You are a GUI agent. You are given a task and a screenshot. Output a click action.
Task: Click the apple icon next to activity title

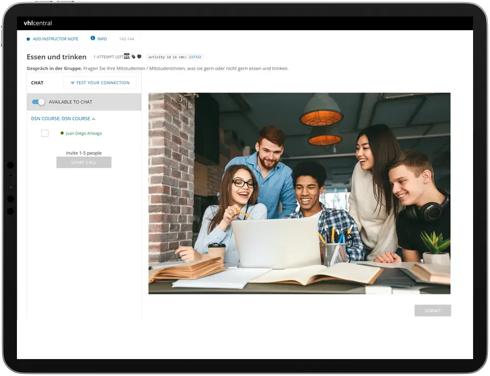[139, 57]
